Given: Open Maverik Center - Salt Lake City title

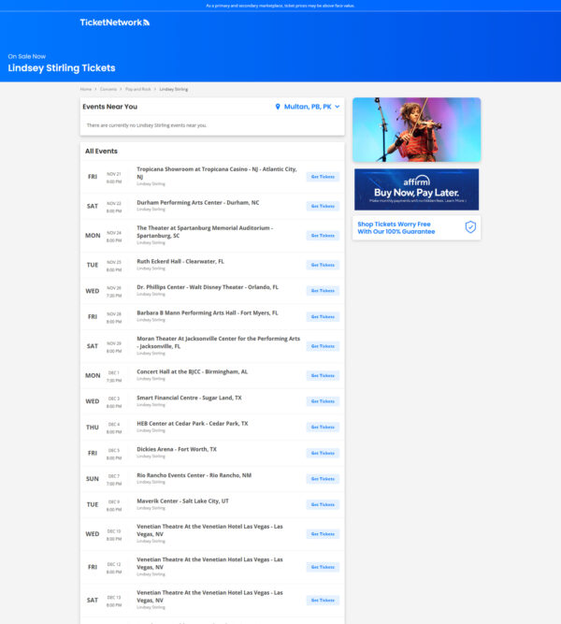Looking at the screenshot, I should (182, 501).
